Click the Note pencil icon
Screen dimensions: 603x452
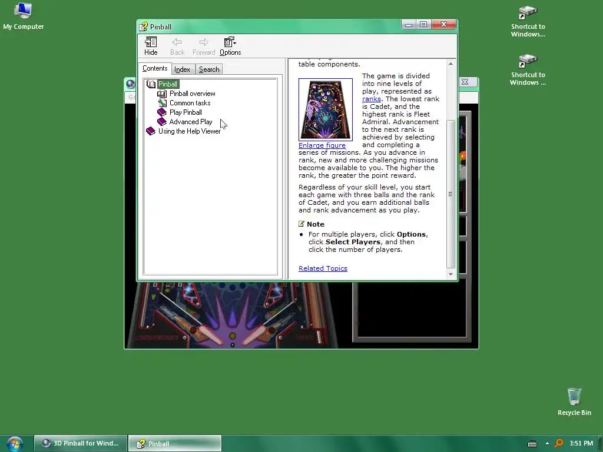tap(301, 224)
